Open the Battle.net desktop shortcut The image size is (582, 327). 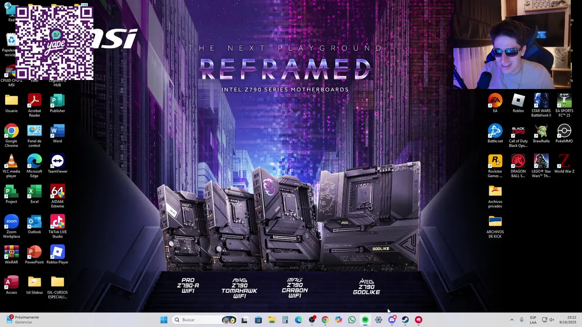coord(495,134)
